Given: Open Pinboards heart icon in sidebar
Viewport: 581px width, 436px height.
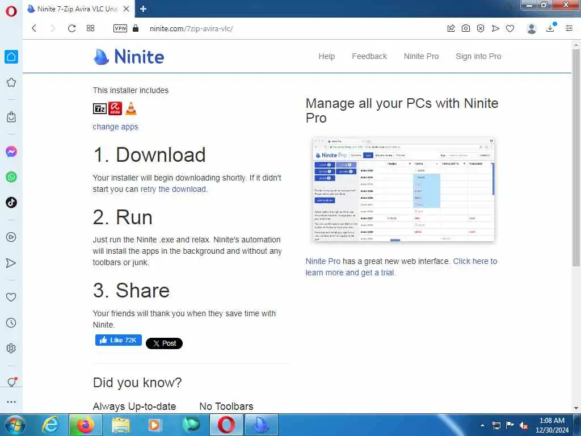Looking at the screenshot, I should pyautogui.click(x=11, y=297).
